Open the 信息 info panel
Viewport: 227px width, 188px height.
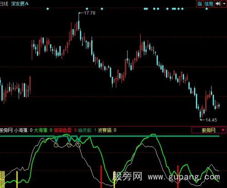(x=209, y=4)
